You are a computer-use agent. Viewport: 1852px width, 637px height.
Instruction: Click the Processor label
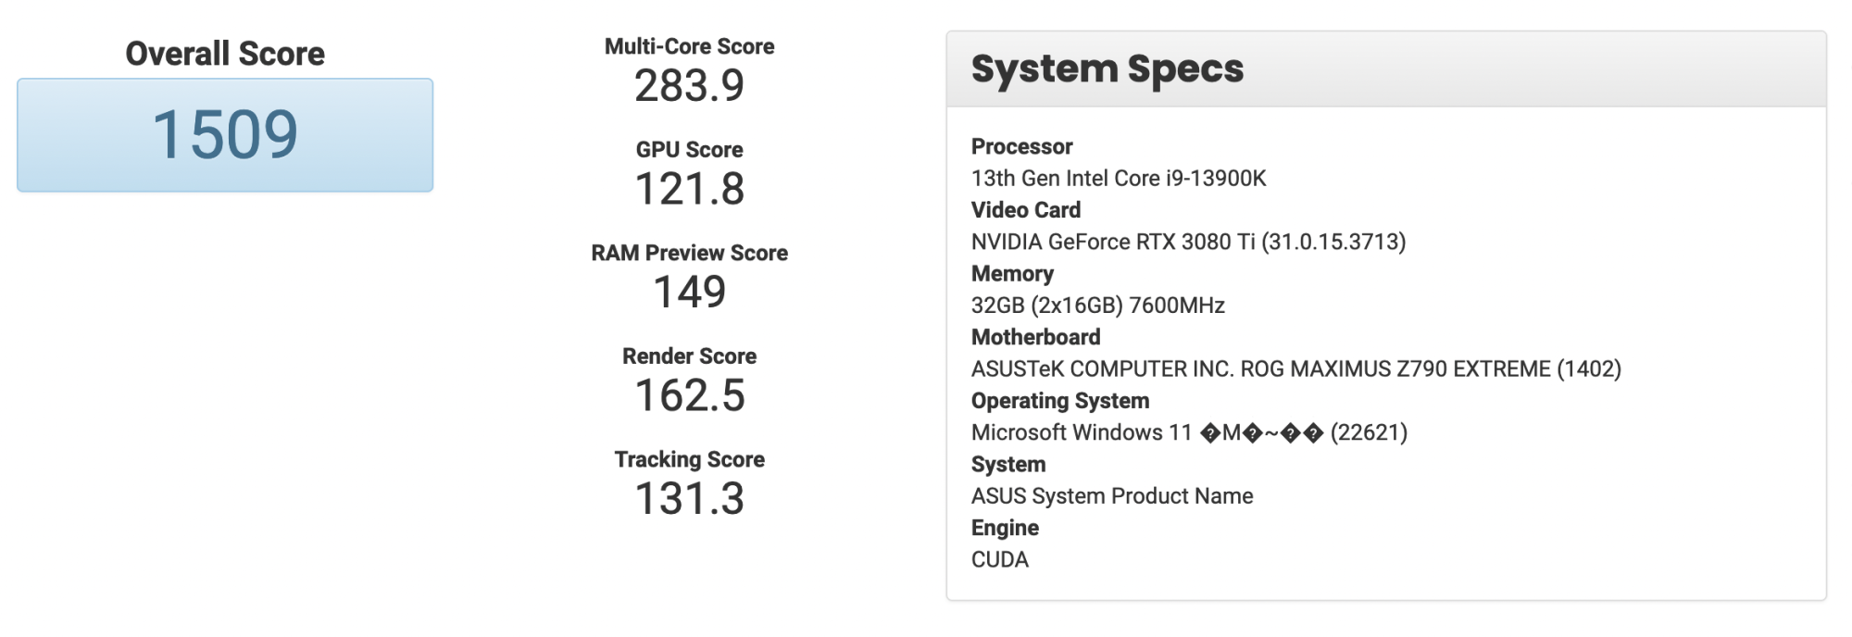point(1021,146)
